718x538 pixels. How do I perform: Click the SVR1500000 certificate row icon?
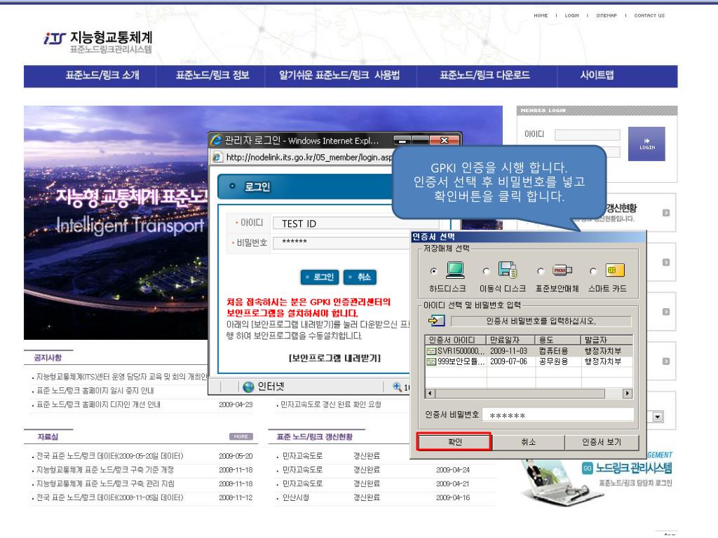click(x=431, y=350)
